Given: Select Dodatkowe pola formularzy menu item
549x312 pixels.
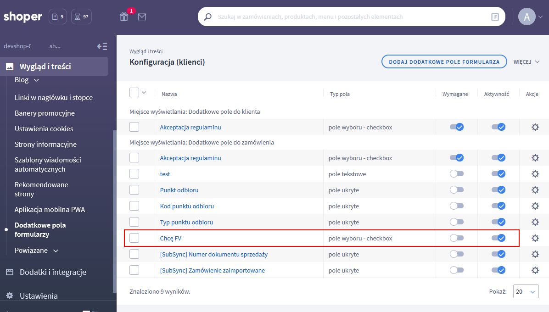Looking at the screenshot, I should pos(40,230).
